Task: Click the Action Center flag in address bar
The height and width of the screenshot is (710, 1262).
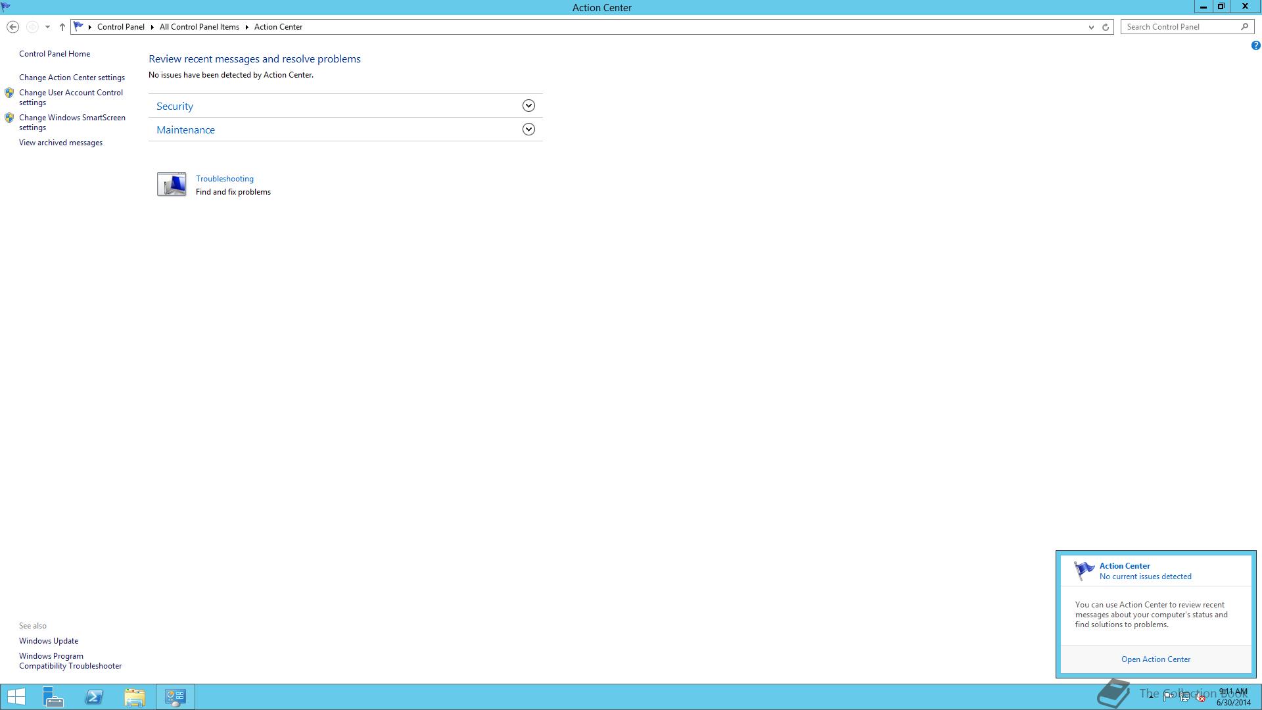Action: pos(79,27)
